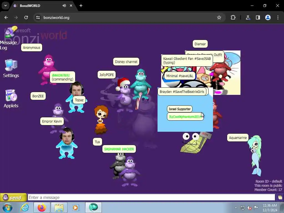Click the Dianxar name tag
The height and width of the screenshot is (213, 284).
200,44
